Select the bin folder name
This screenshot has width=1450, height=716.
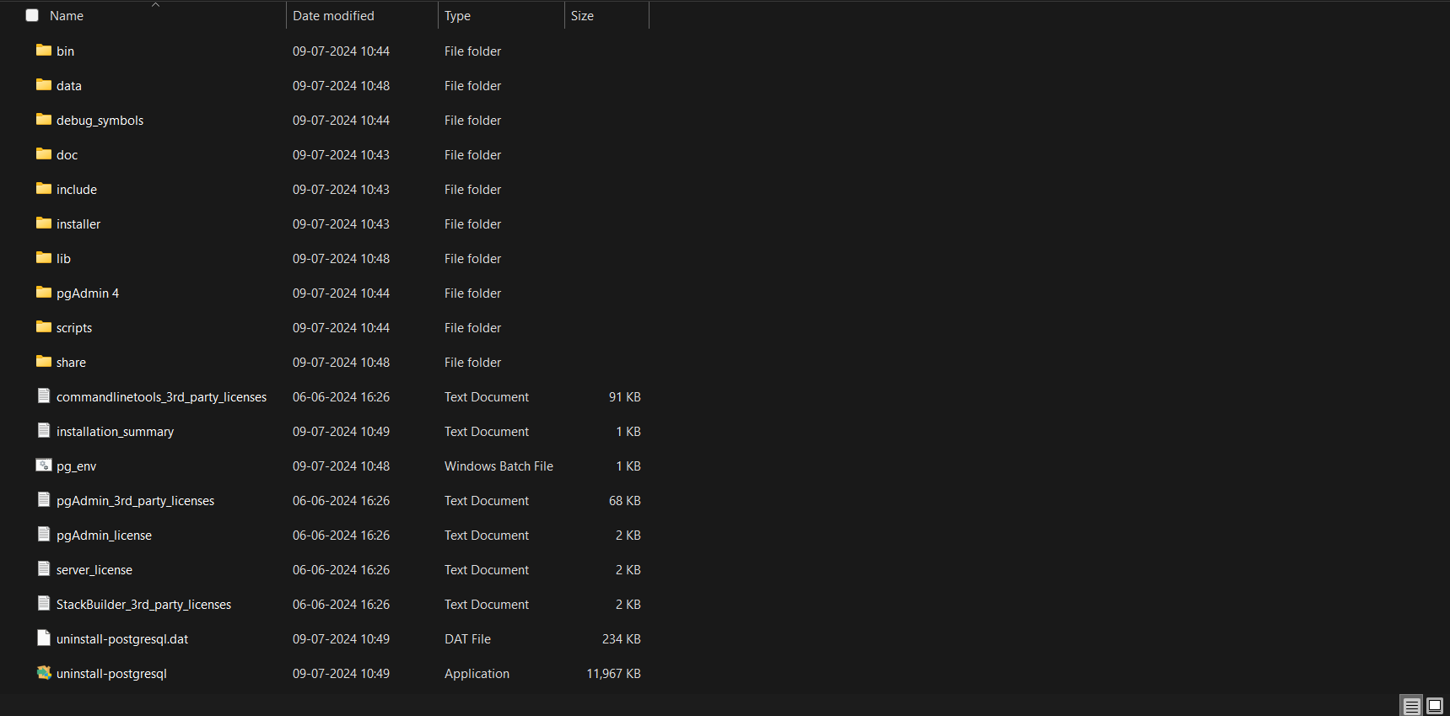coord(65,51)
